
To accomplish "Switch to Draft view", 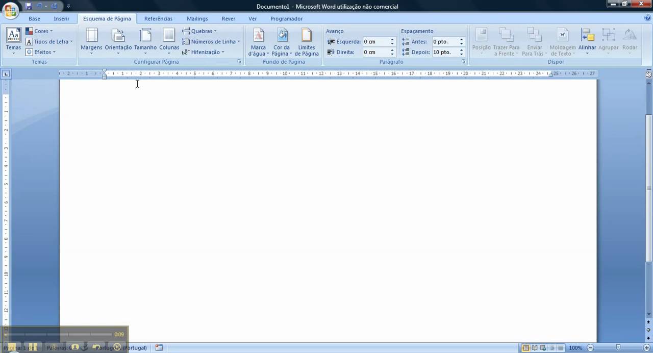I will (561, 348).
